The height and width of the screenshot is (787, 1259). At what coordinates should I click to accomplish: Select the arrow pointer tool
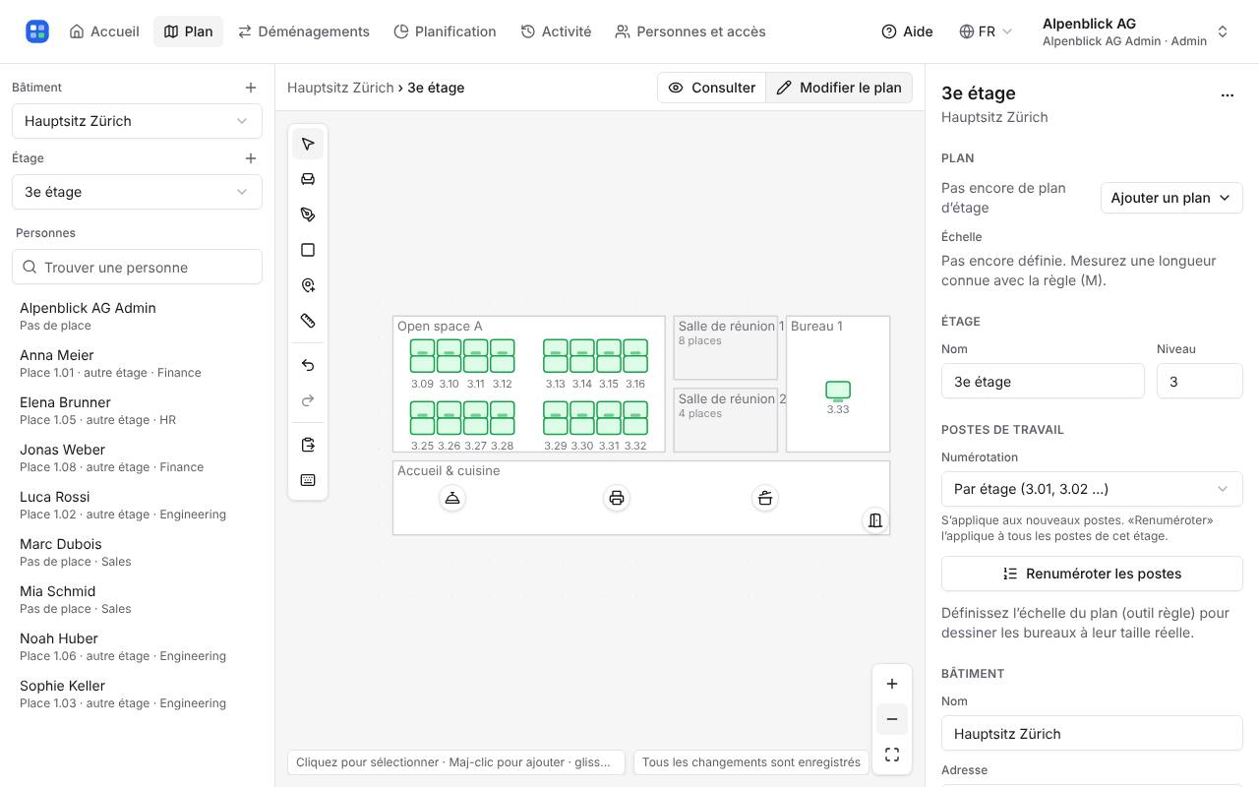(308, 144)
